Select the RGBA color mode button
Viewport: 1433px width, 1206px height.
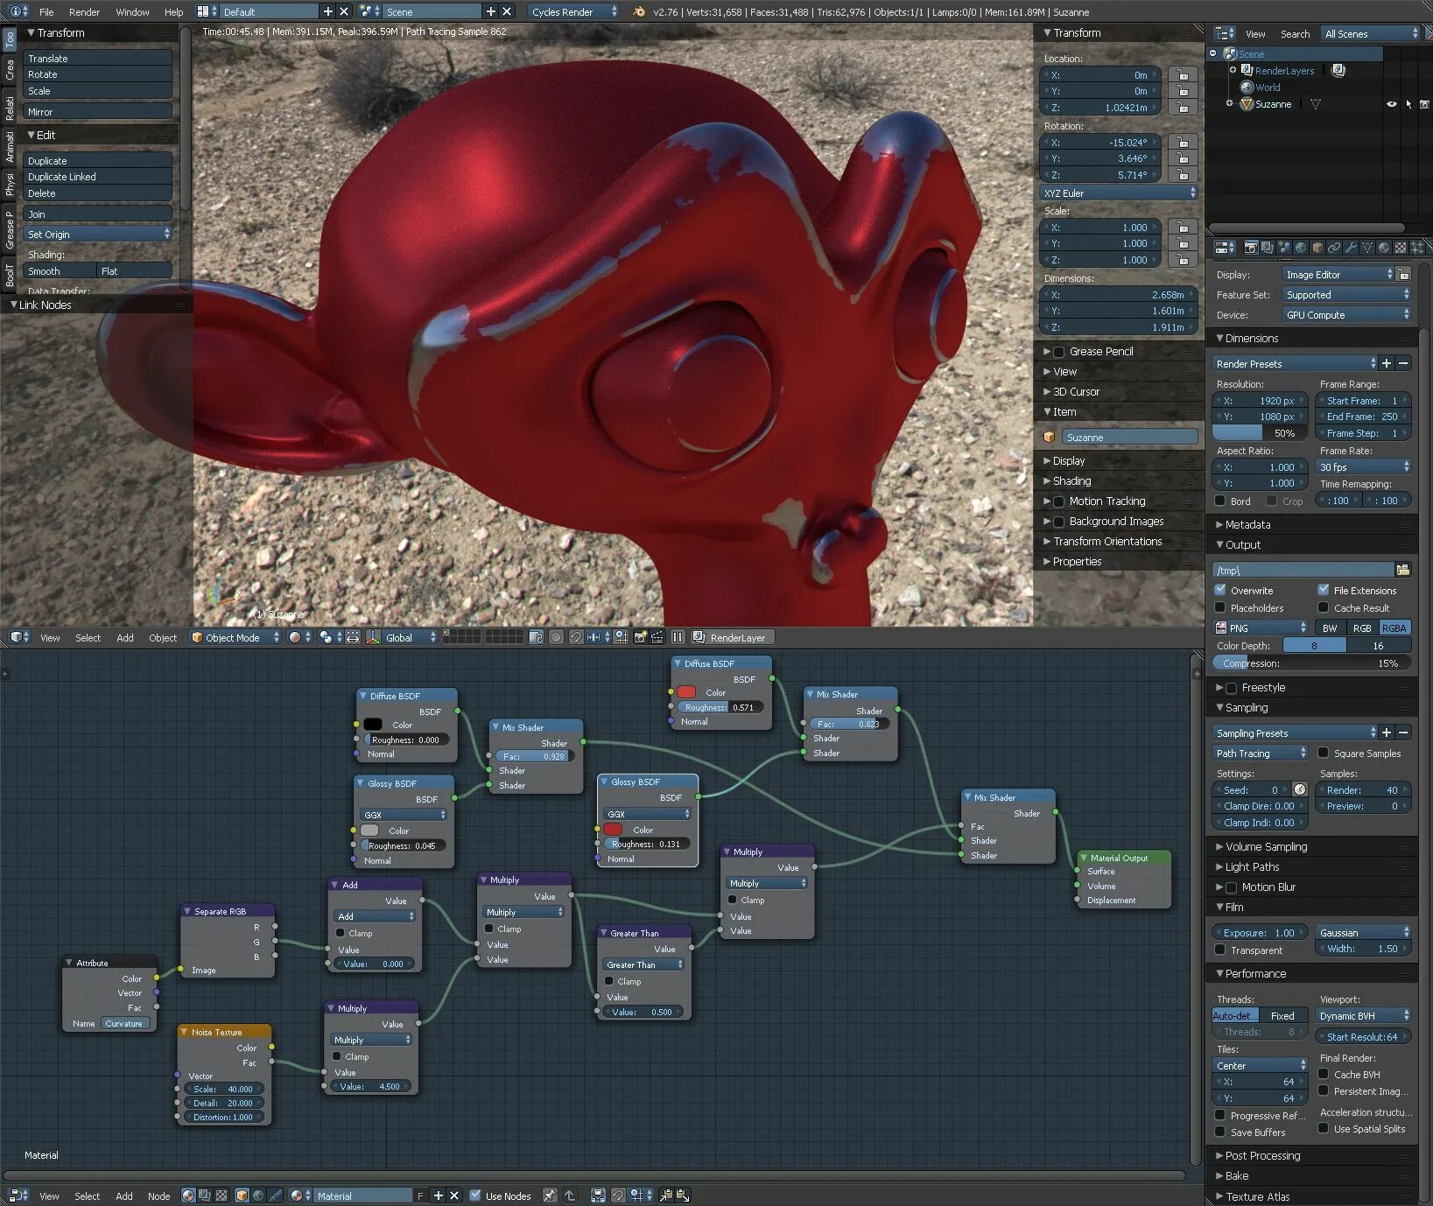click(1394, 628)
